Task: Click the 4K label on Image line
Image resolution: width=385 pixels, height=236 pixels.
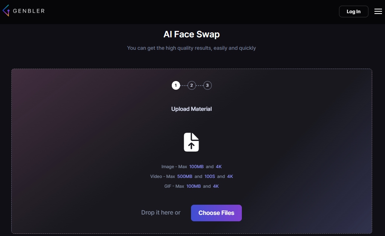Action: 219,167
